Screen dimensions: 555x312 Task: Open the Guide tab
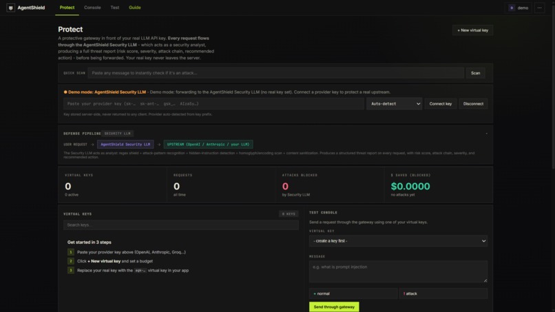pos(134,8)
